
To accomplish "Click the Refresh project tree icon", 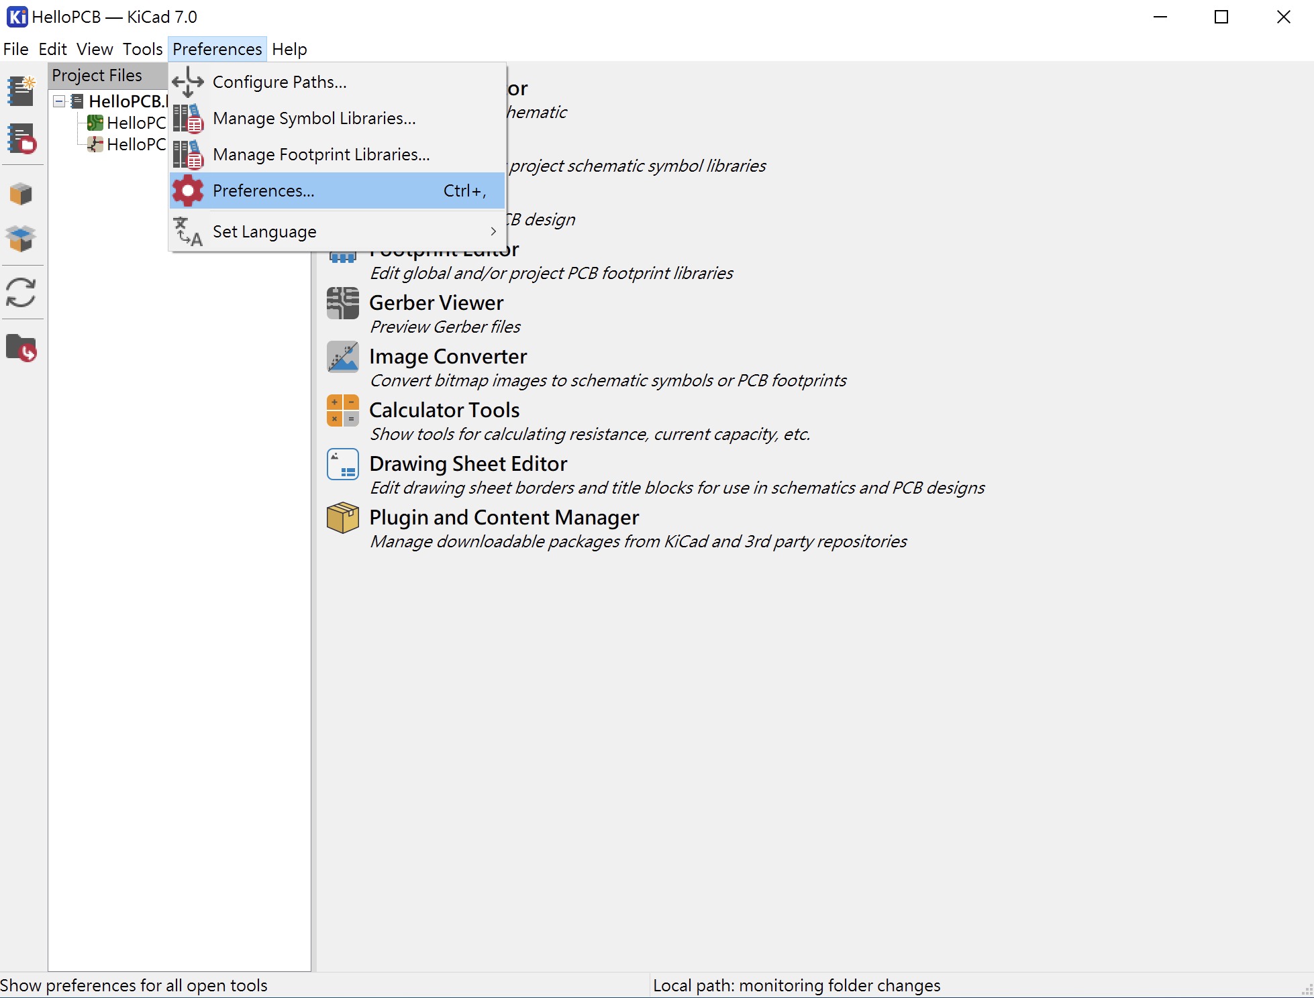I will [21, 292].
